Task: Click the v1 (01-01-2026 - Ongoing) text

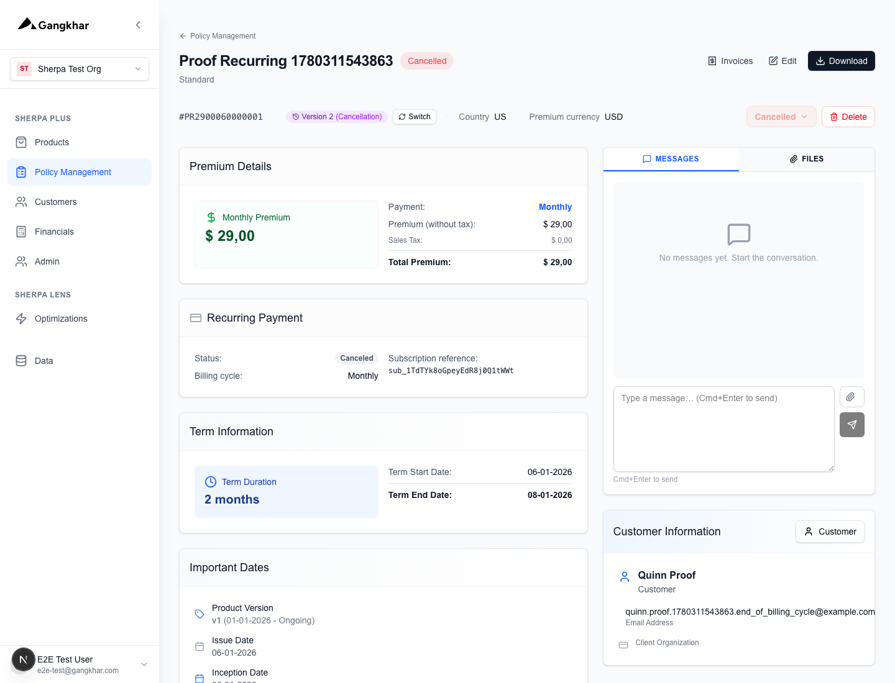Action: pos(264,620)
